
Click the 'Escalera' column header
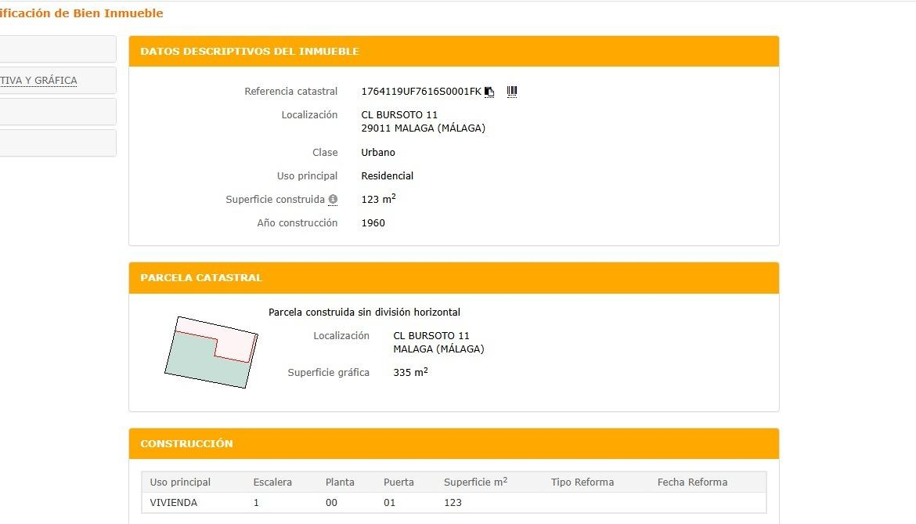pyautogui.click(x=272, y=482)
